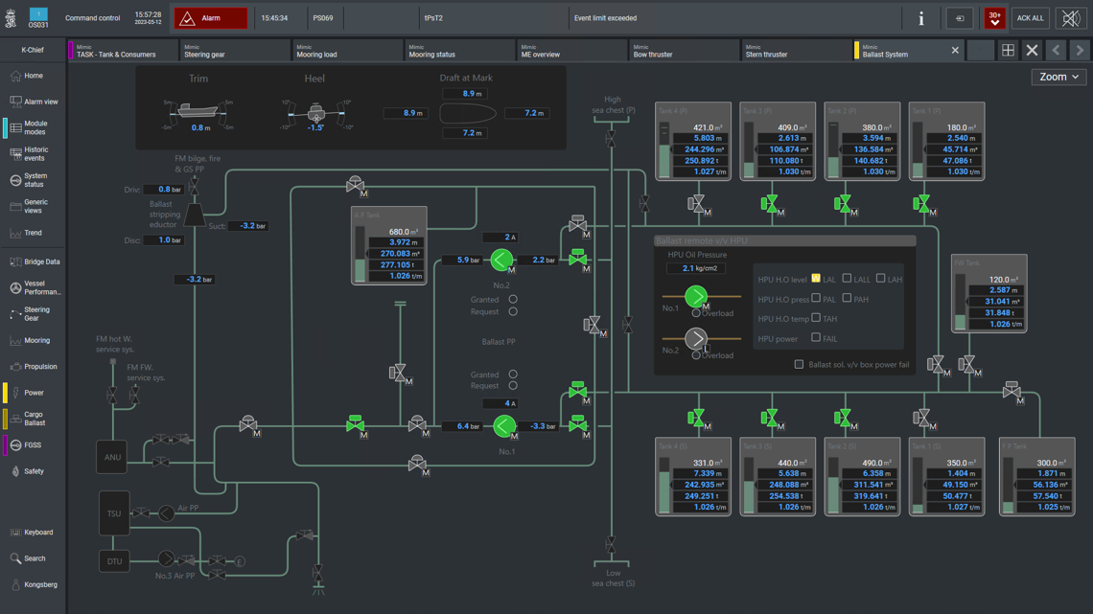1093x614 pixels.
Task: Click the next mimic tabs arrow
Action: [x=1079, y=51]
